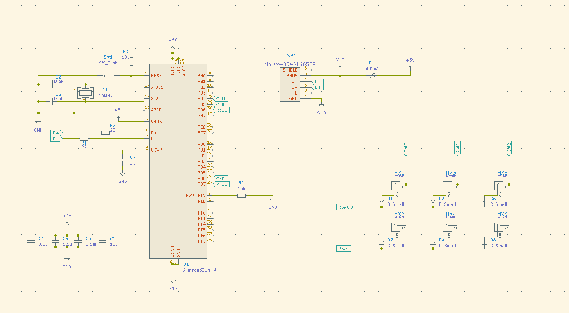The image size is (569, 313).
Task: Select the GND symbol below the U1 UGND pin
Action: point(173,280)
